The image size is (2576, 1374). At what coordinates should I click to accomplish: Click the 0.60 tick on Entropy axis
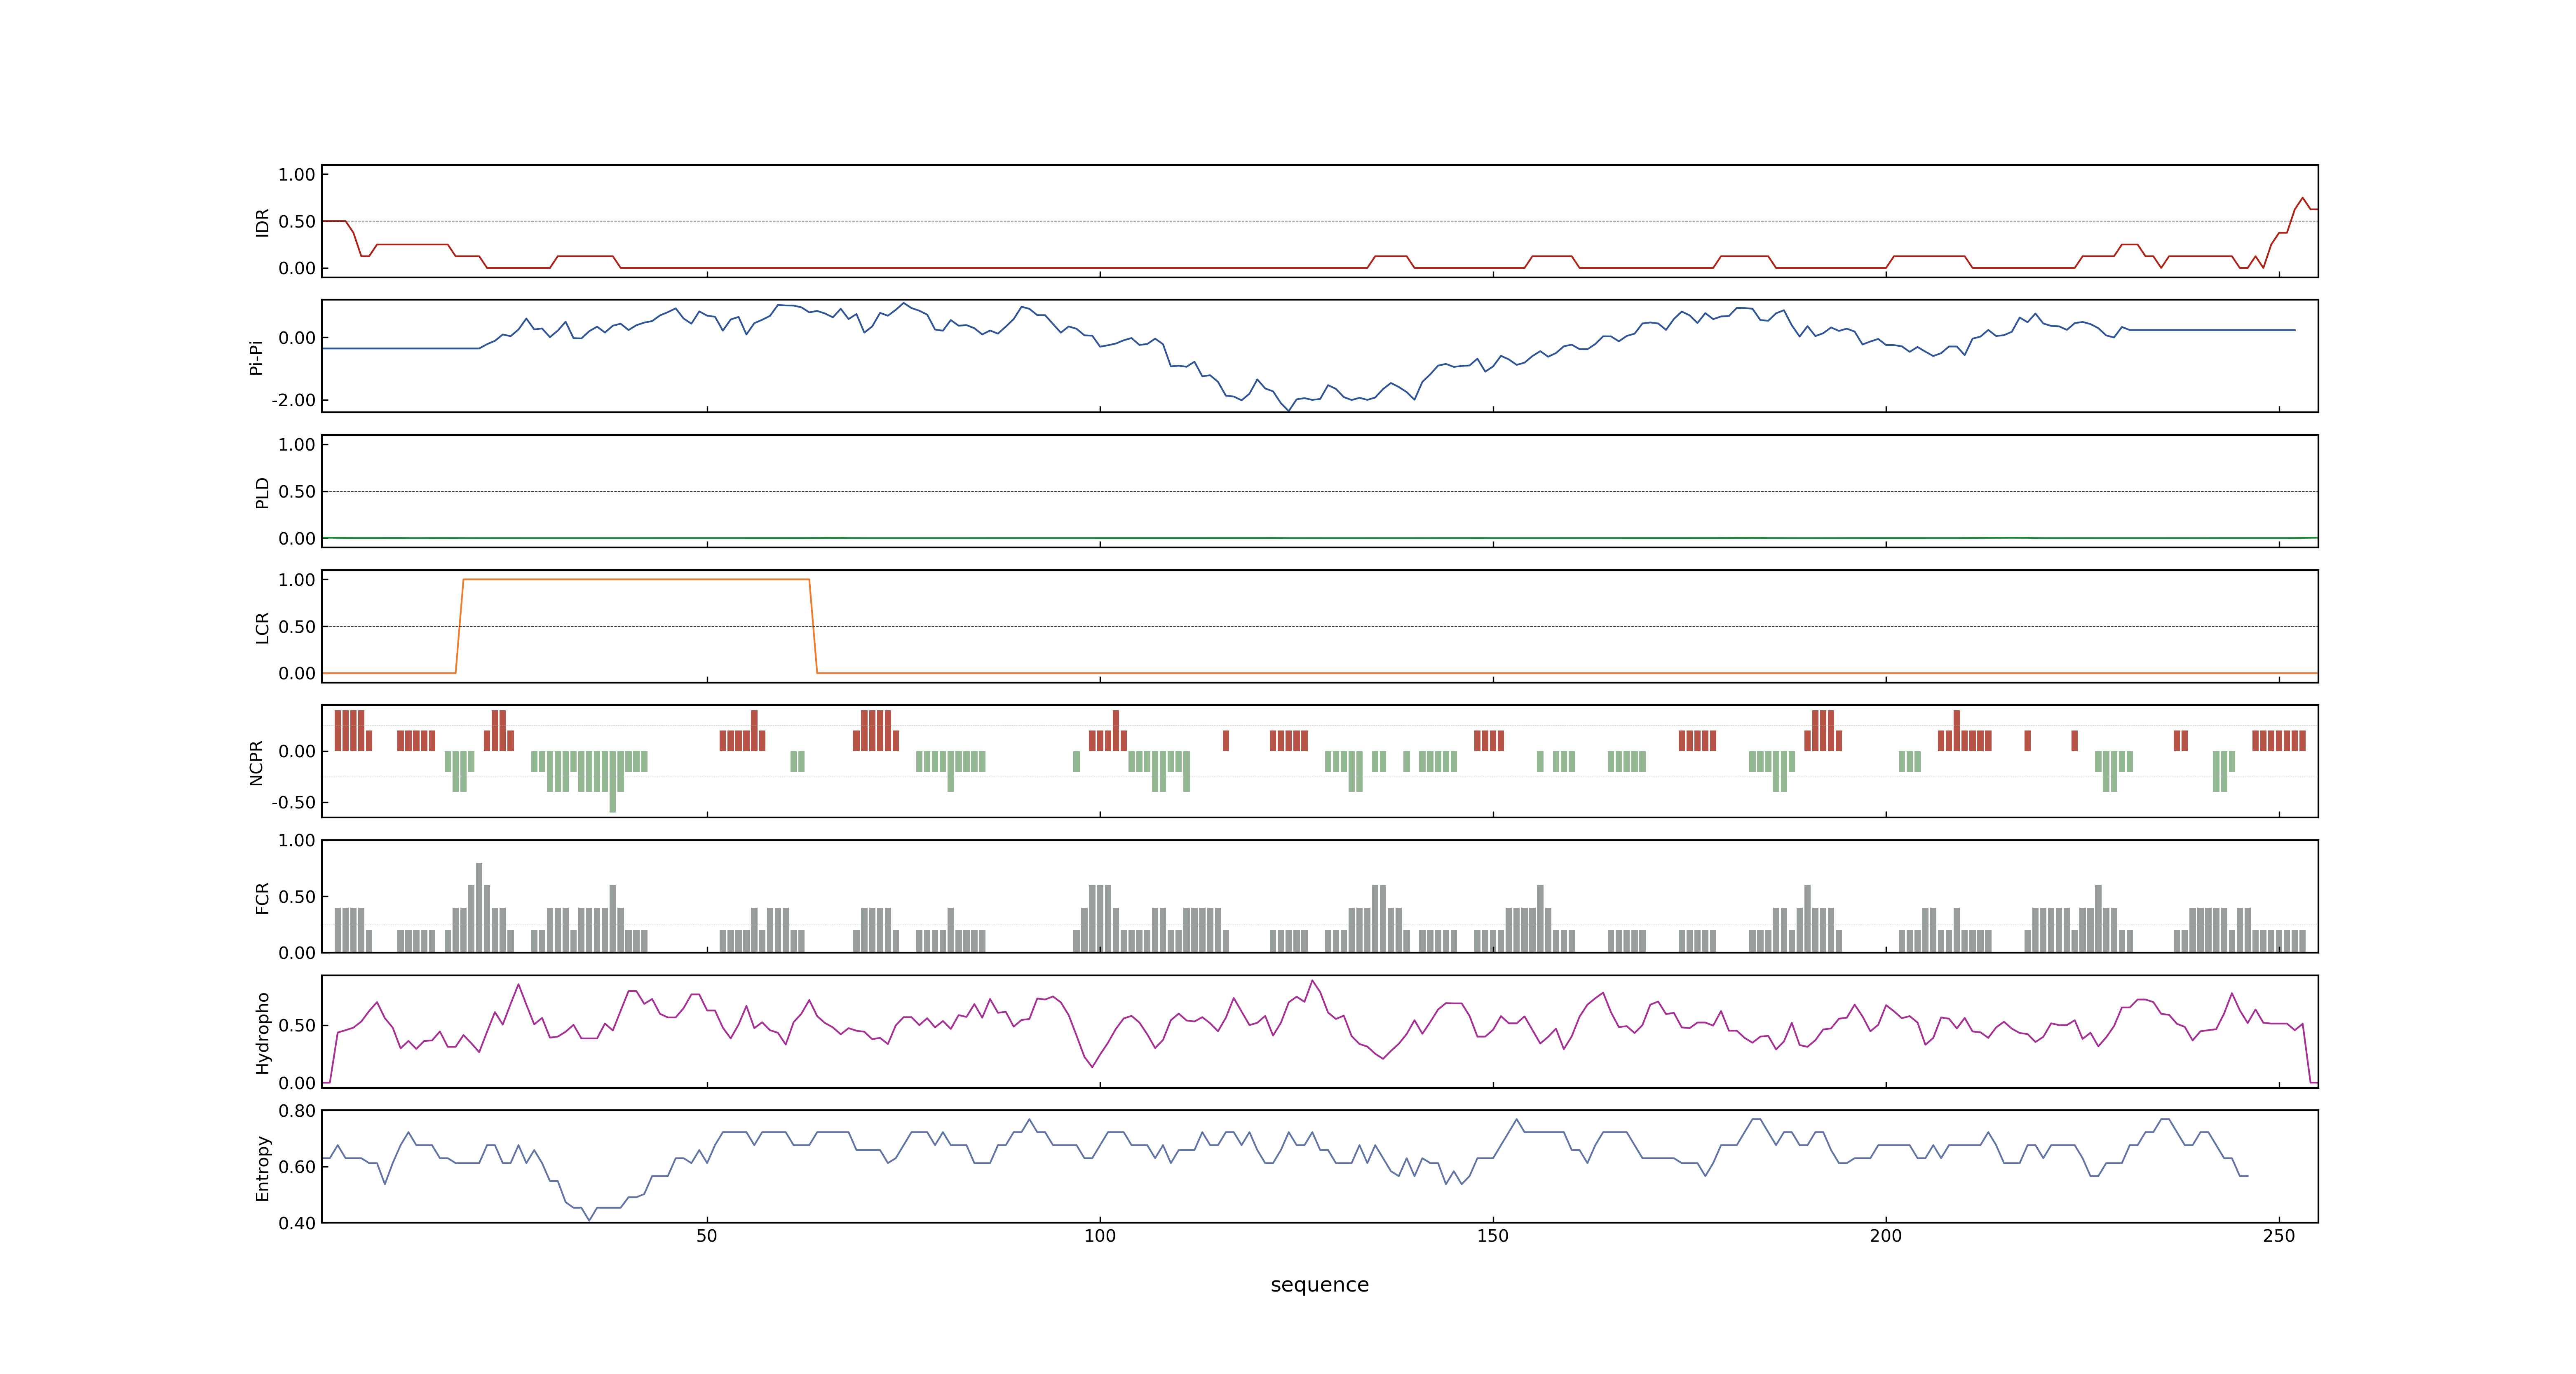point(297,1167)
